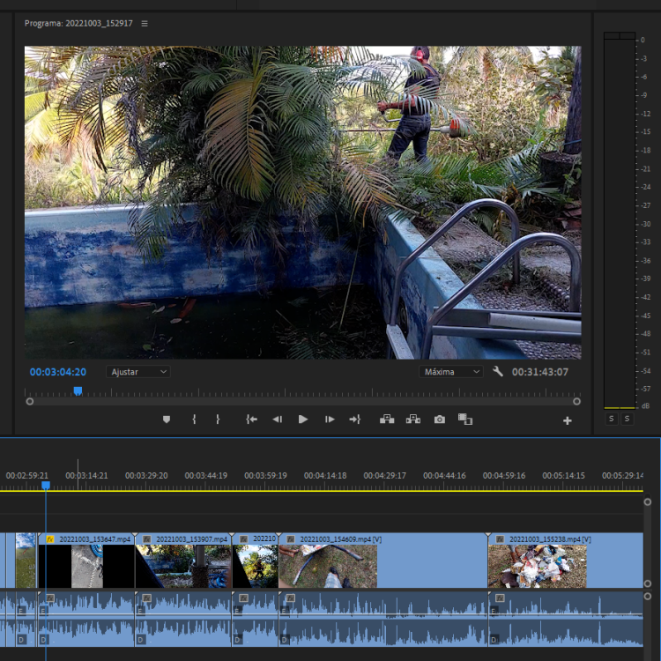Click the Add Marker icon
The image size is (661, 661).
tap(166, 420)
